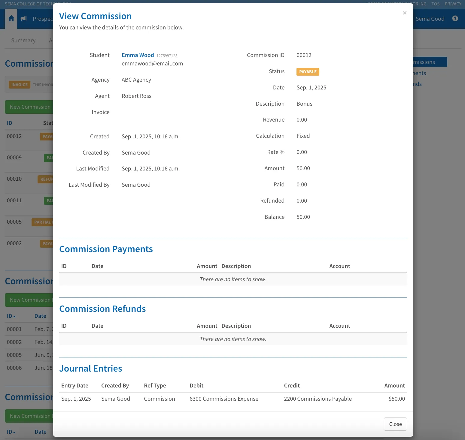
Task: Open the megaphone Prospects icon
Action: coord(23,19)
